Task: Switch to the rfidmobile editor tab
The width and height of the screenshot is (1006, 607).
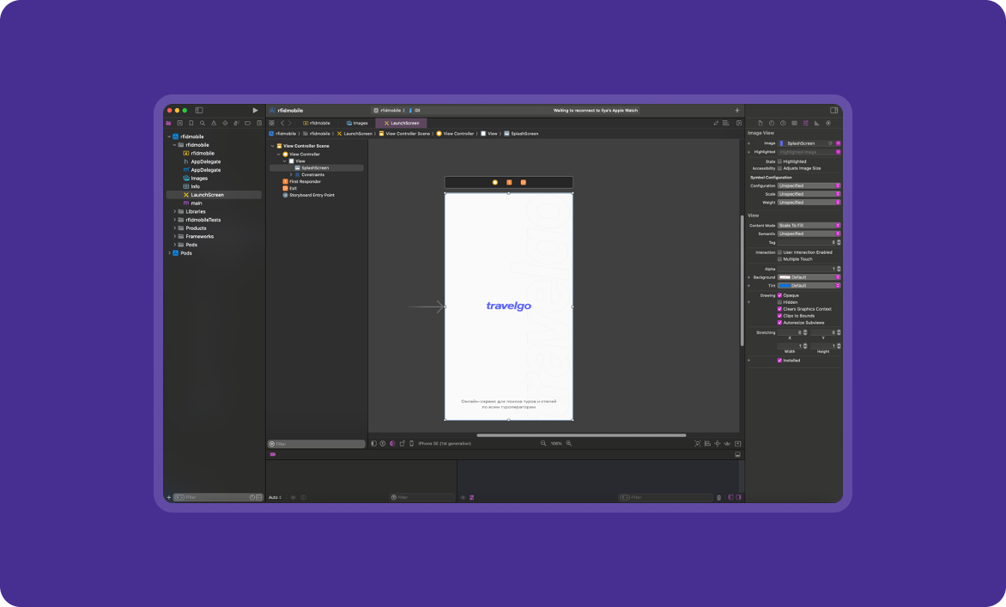Action: pos(317,123)
